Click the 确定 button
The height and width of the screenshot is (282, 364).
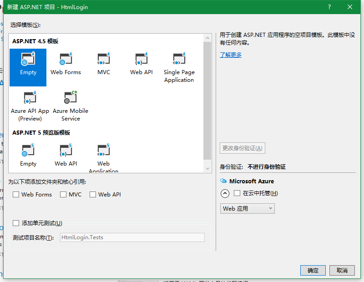click(313, 270)
